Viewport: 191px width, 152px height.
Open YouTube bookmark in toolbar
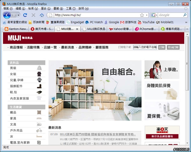146,22
